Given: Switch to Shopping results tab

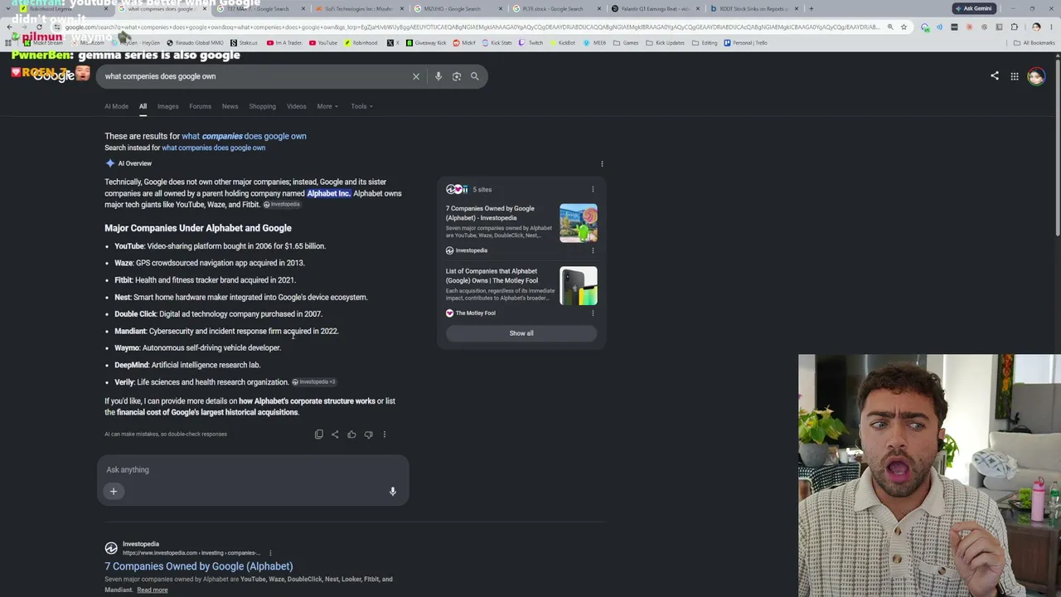Looking at the screenshot, I should click(x=262, y=106).
